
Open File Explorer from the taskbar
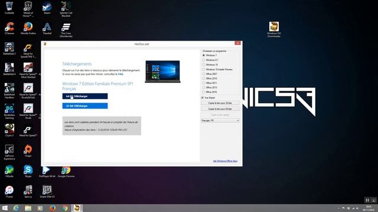[28, 208]
